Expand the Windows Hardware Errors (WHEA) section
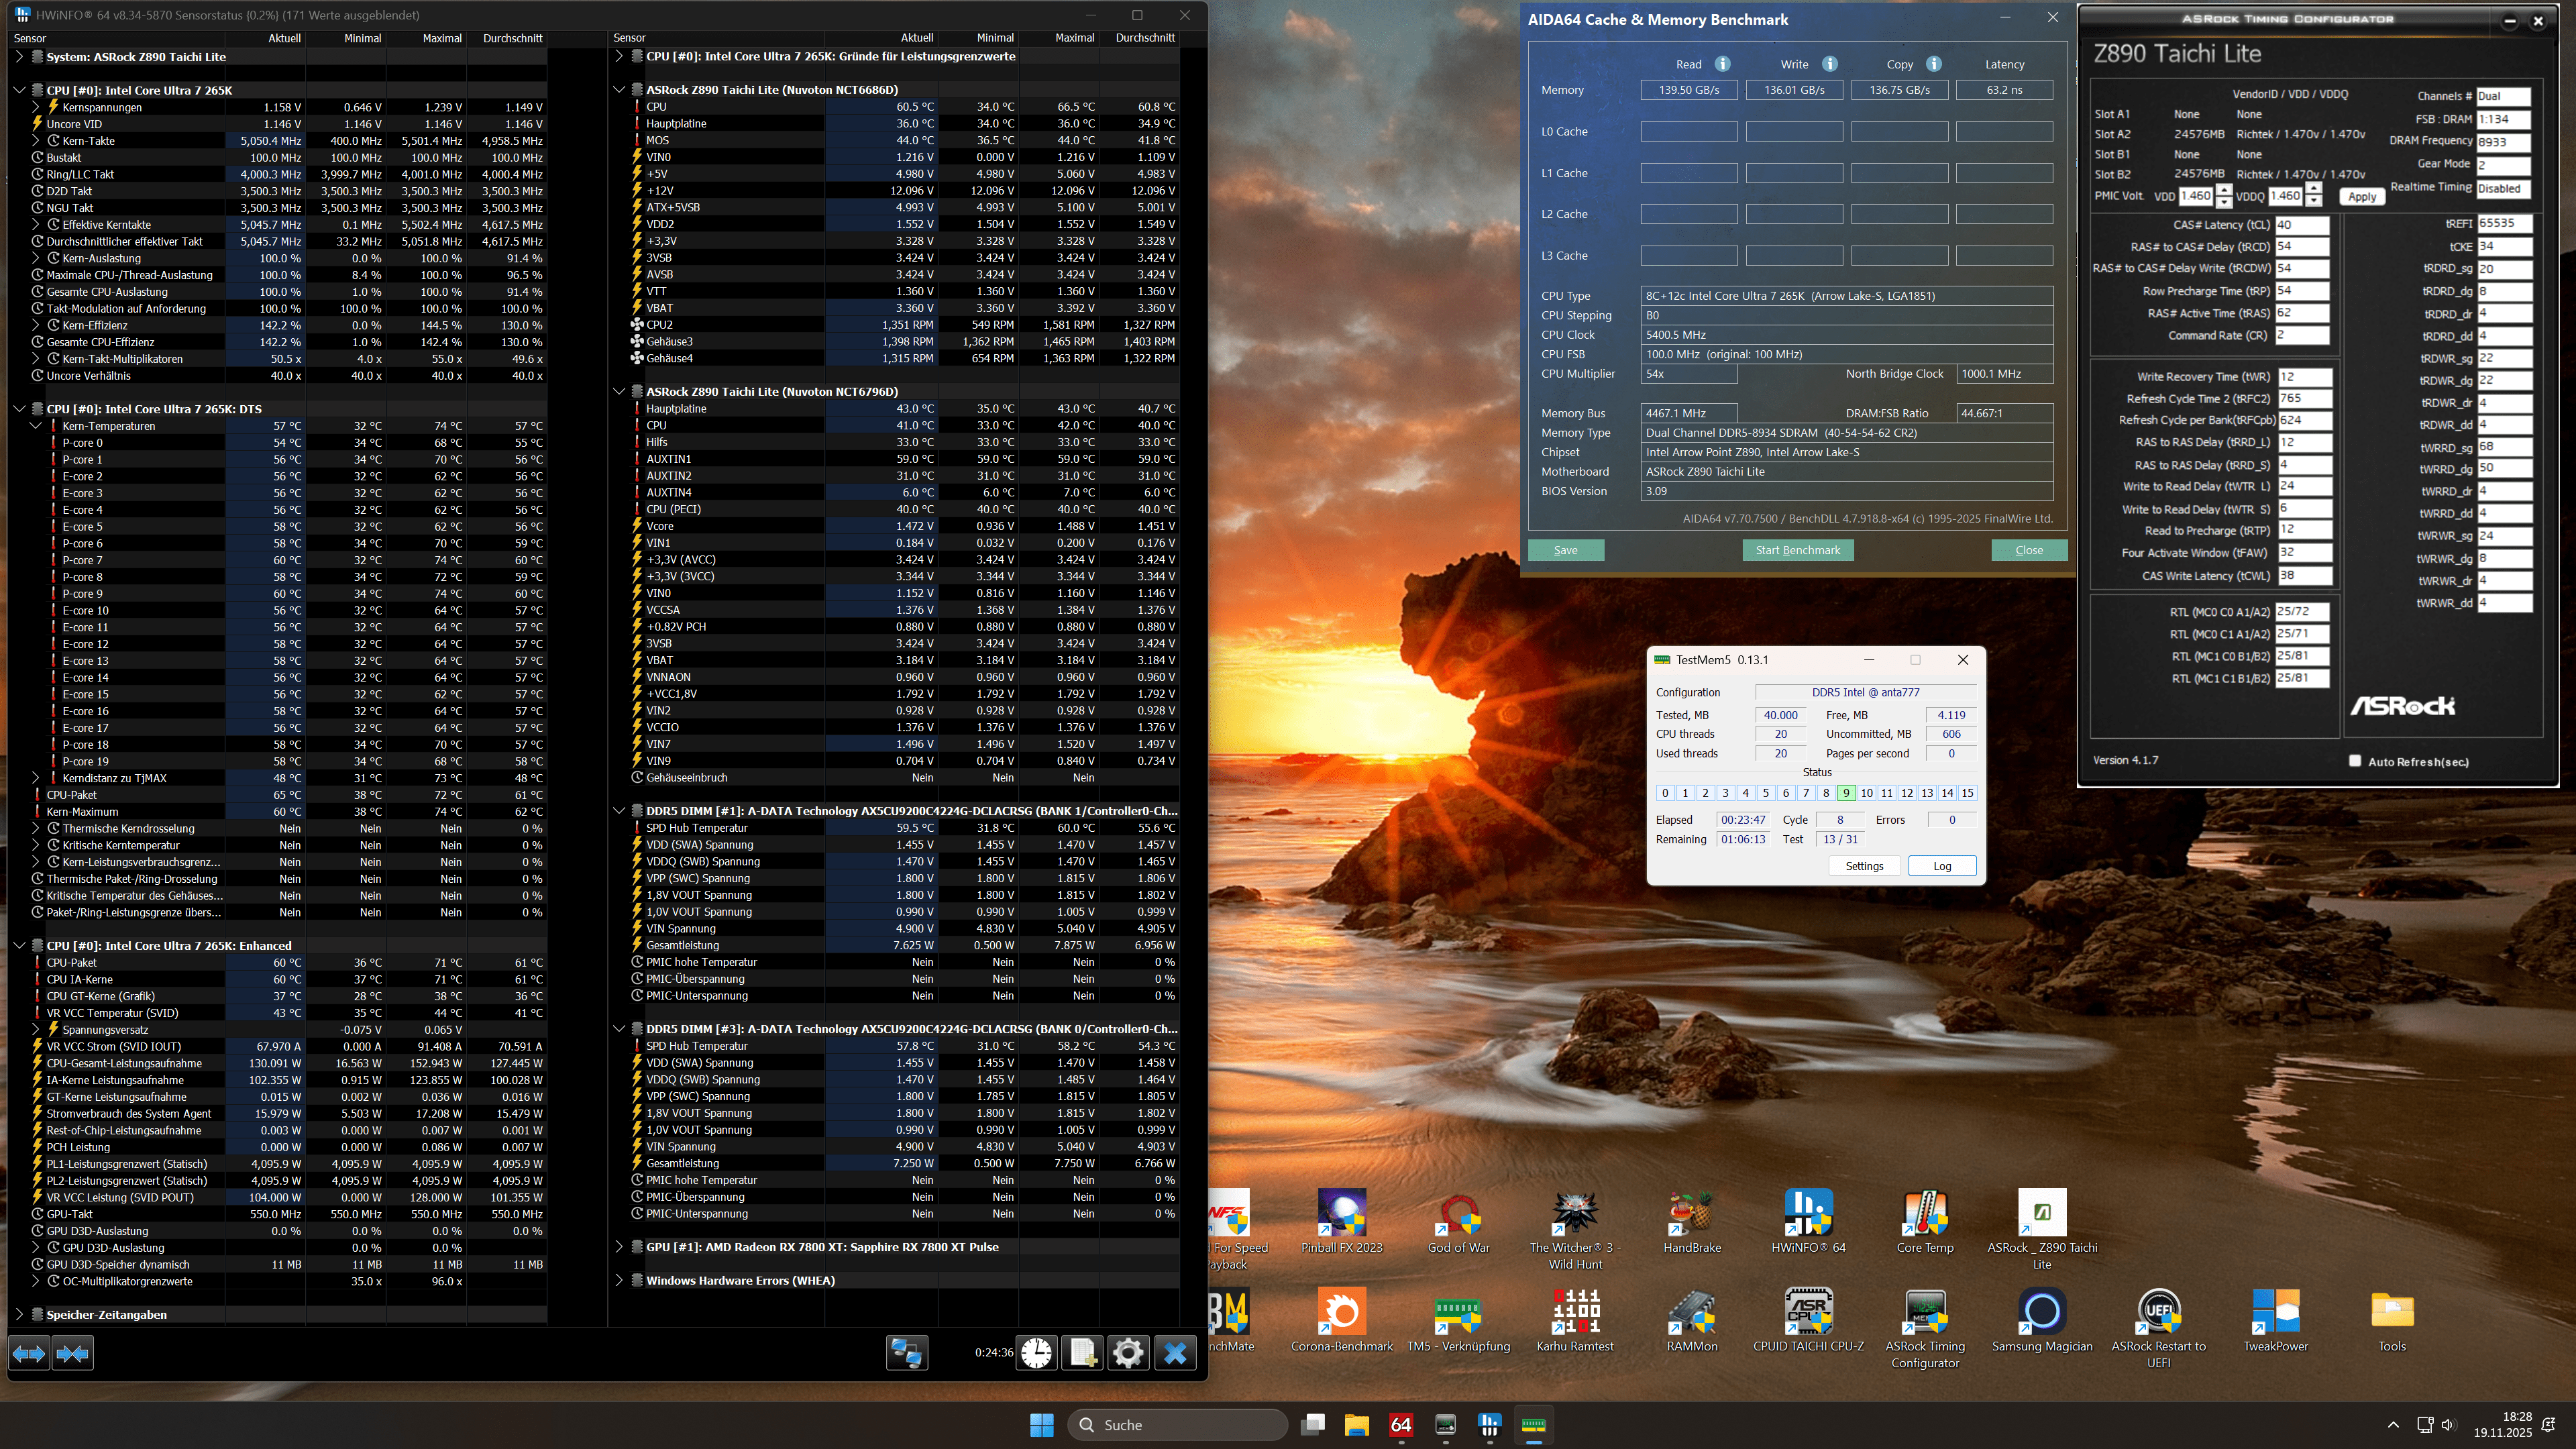Image resolution: width=2576 pixels, height=1449 pixels. click(619, 1280)
